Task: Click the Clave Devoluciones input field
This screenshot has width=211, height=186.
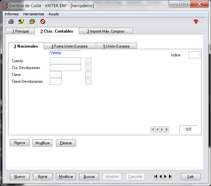Action: click(56, 81)
